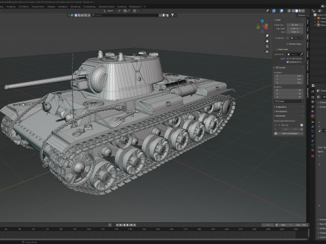Toggle Render Region checkbox

pos(288,44)
